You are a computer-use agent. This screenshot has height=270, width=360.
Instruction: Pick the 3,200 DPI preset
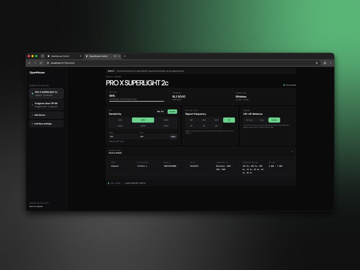click(120, 126)
